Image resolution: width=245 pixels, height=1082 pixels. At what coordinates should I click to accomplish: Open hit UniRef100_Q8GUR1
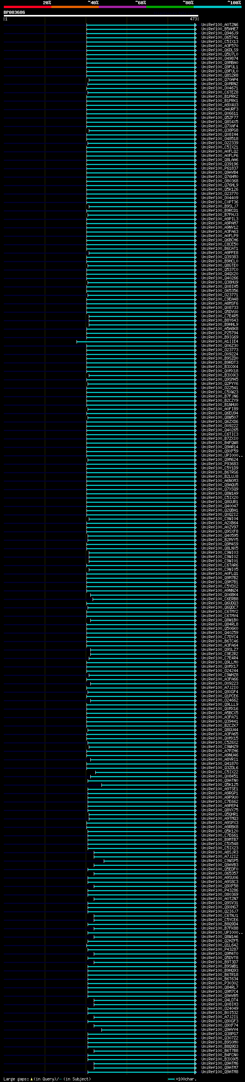coord(219,502)
